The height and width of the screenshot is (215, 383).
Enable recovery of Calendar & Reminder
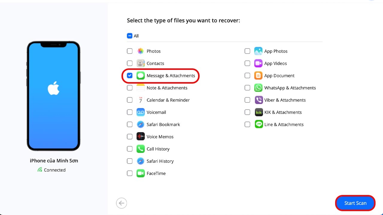[130, 100]
